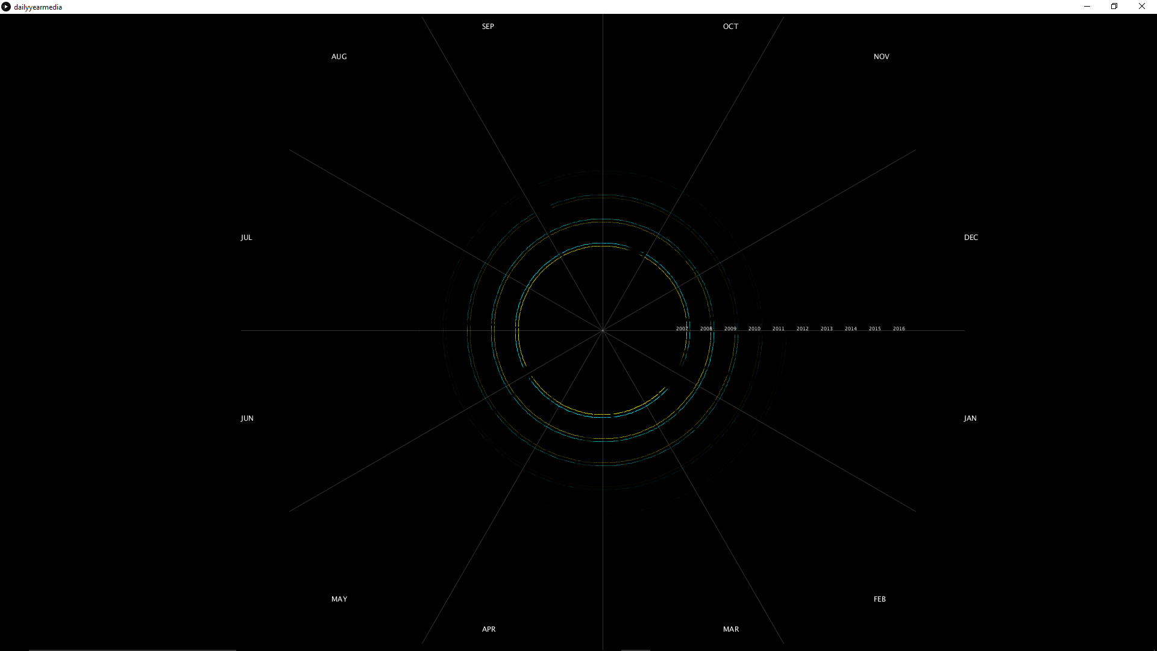Screen dimensions: 1157x651
Task: Click the FEB month label
Action: 880,599
